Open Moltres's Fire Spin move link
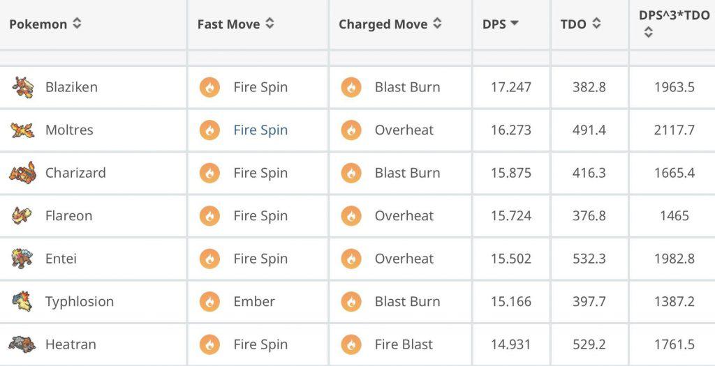The image size is (715, 366). [260, 130]
